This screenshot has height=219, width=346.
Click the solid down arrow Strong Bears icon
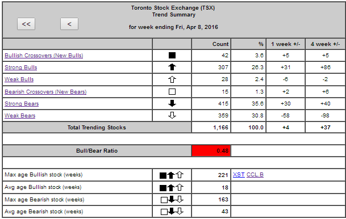pyautogui.click(x=172, y=103)
